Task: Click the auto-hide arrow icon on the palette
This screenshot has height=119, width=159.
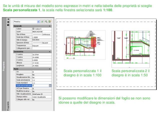Action: [8, 22]
